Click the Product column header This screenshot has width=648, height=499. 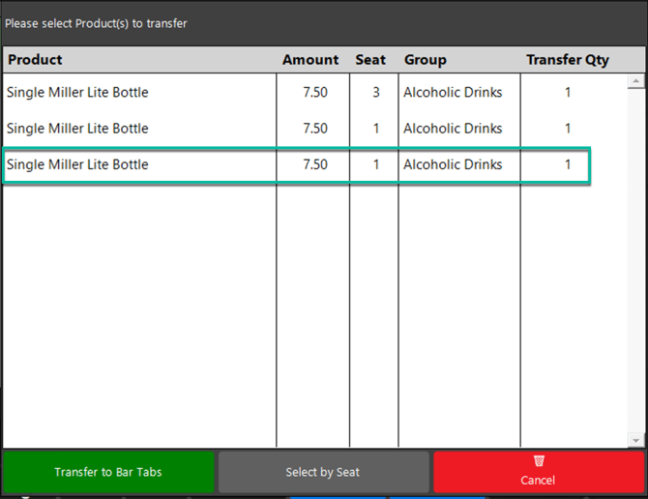pos(35,60)
